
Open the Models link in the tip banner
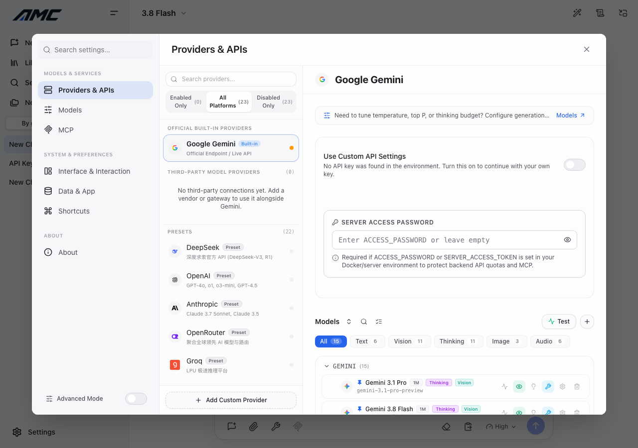click(x=571, y=115)
